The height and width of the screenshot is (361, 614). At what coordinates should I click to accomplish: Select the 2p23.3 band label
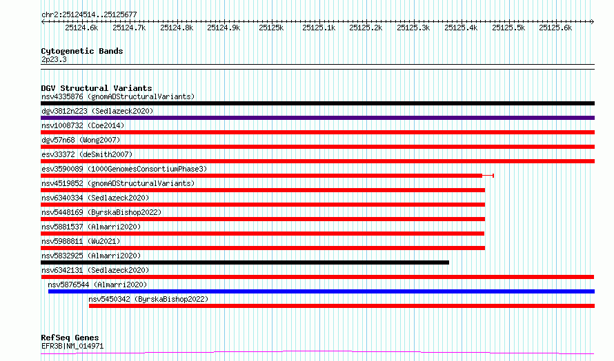tap(54, 59)
